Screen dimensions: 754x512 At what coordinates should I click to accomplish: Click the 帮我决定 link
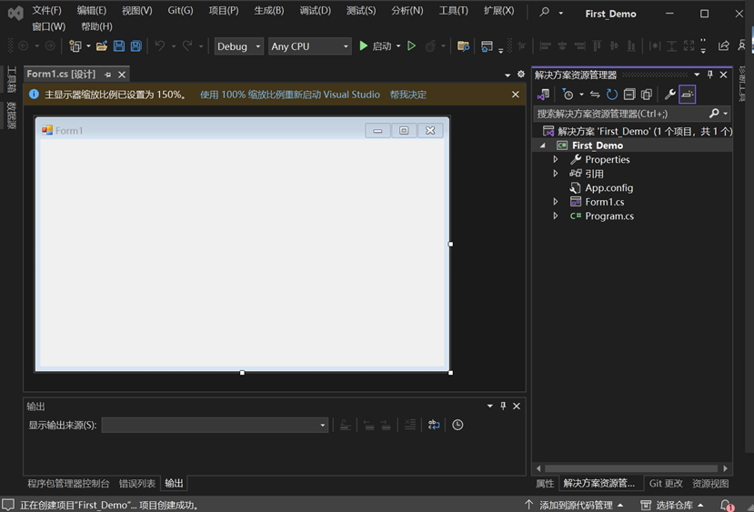click(x=407, y=95)
